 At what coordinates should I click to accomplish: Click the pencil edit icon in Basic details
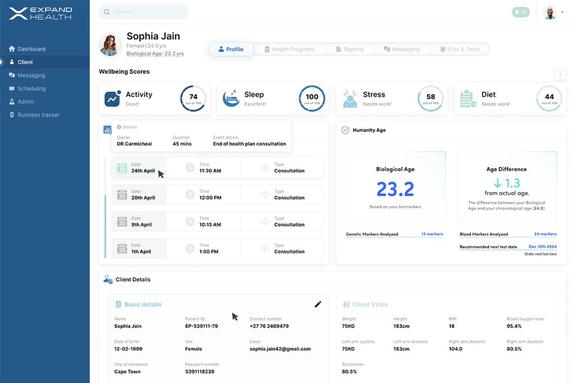(318, 304)
